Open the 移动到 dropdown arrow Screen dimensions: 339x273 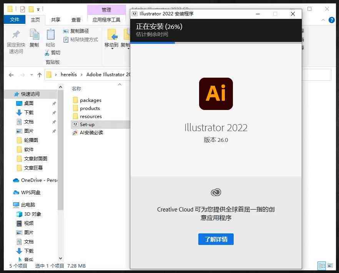(112, 49)
